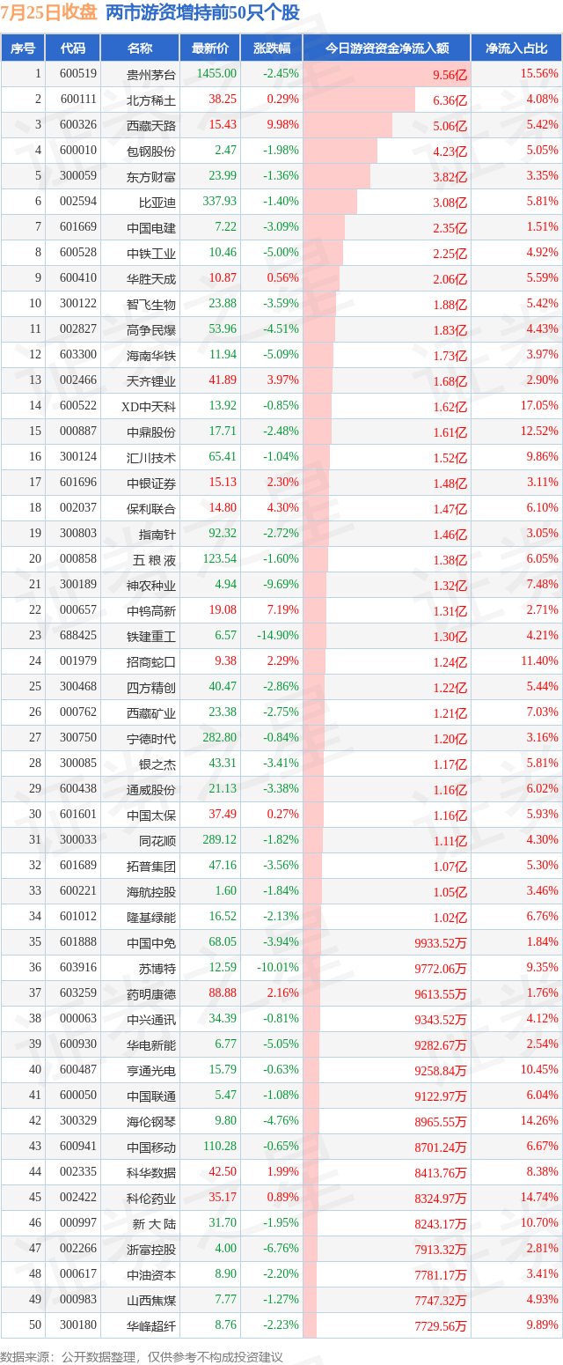Click stock name 中鼎股份

pos(151,432)
